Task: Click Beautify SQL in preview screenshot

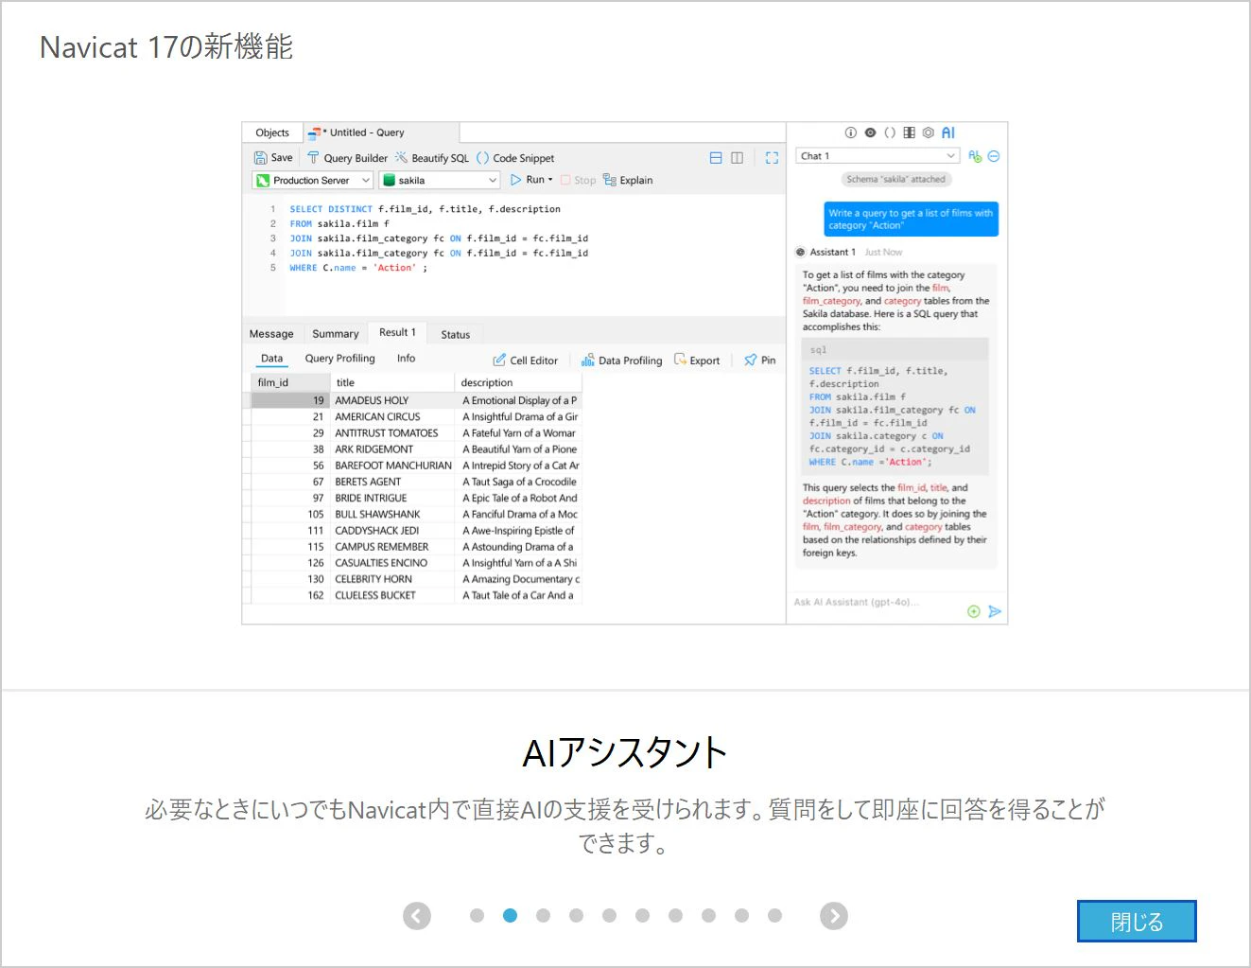Action: tap(432, 158)
